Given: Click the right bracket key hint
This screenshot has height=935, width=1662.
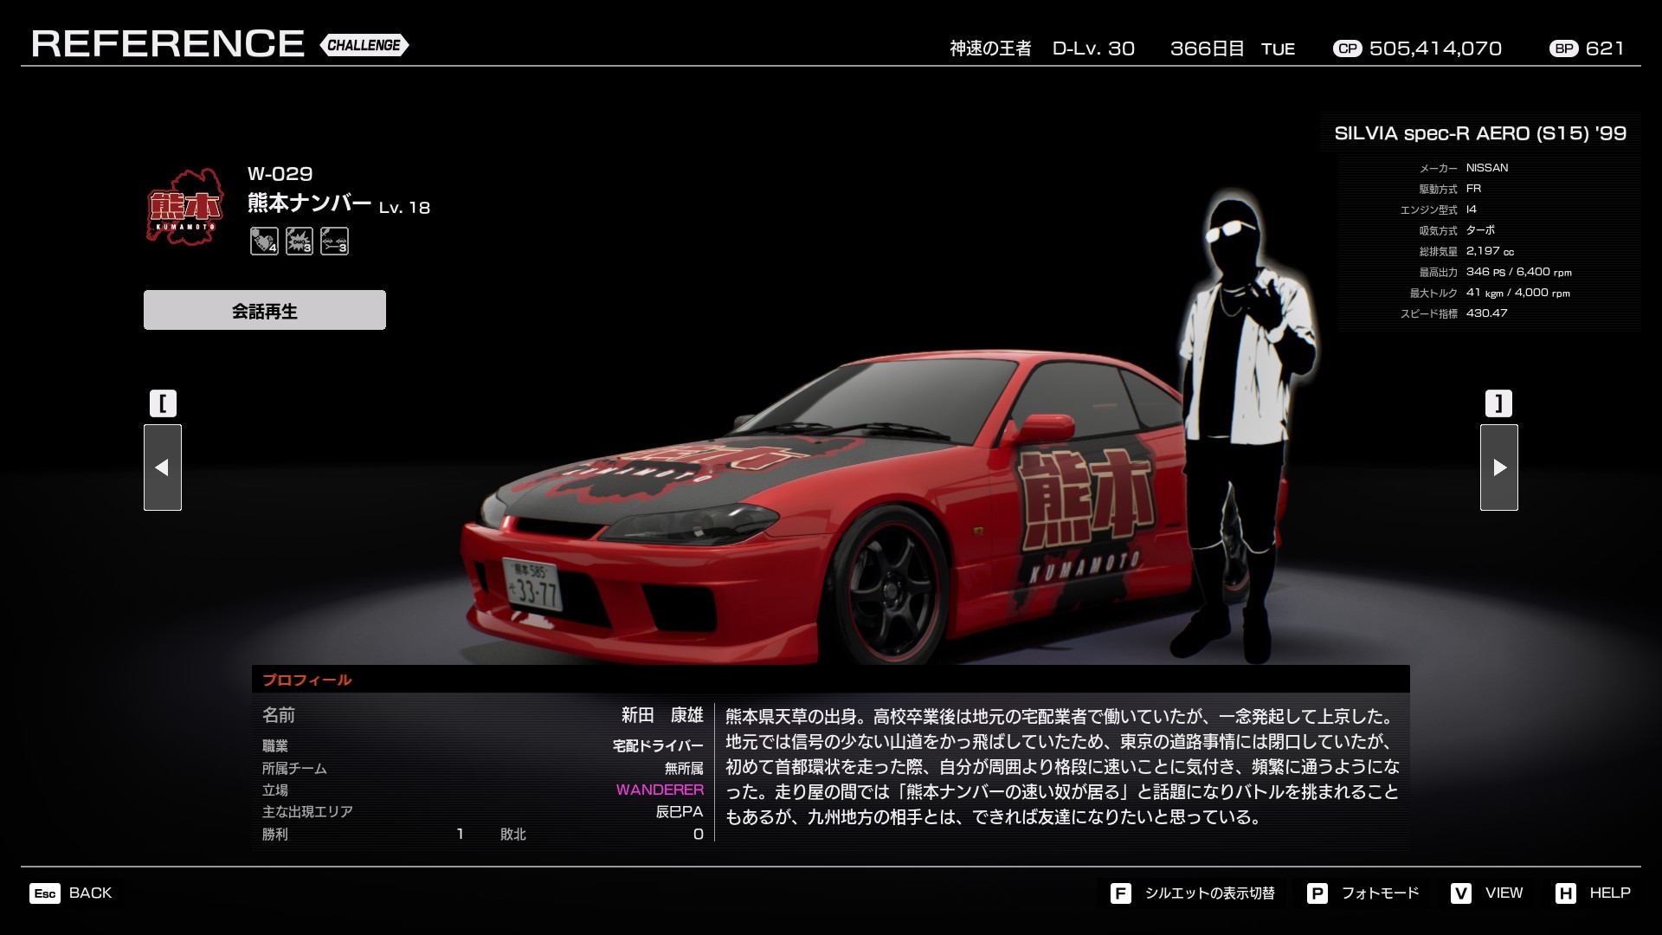Looking at the screenshot, I should (x=1498, y=403).
